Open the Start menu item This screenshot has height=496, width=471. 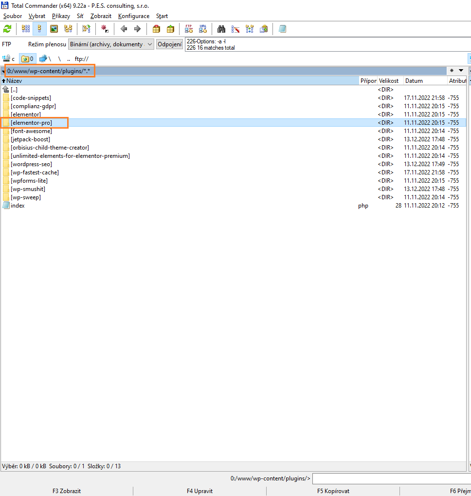(162, 16)
